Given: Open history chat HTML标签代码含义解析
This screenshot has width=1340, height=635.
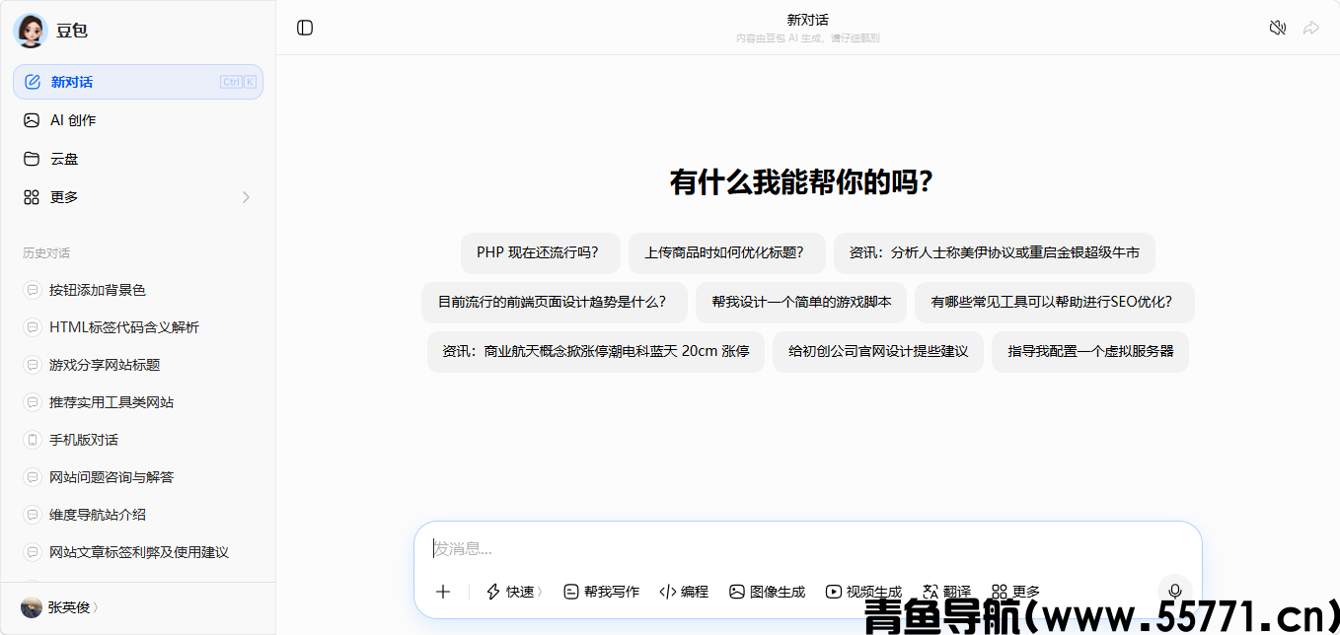Looking at the screenshot, I should coord(138,327).
